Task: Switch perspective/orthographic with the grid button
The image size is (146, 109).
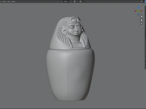Action: (x=141, y=27)
